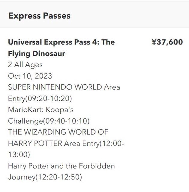The height and width of the screenshot is (192, 189).
Task: Click the ¥37,600 price
Action: 167,42
